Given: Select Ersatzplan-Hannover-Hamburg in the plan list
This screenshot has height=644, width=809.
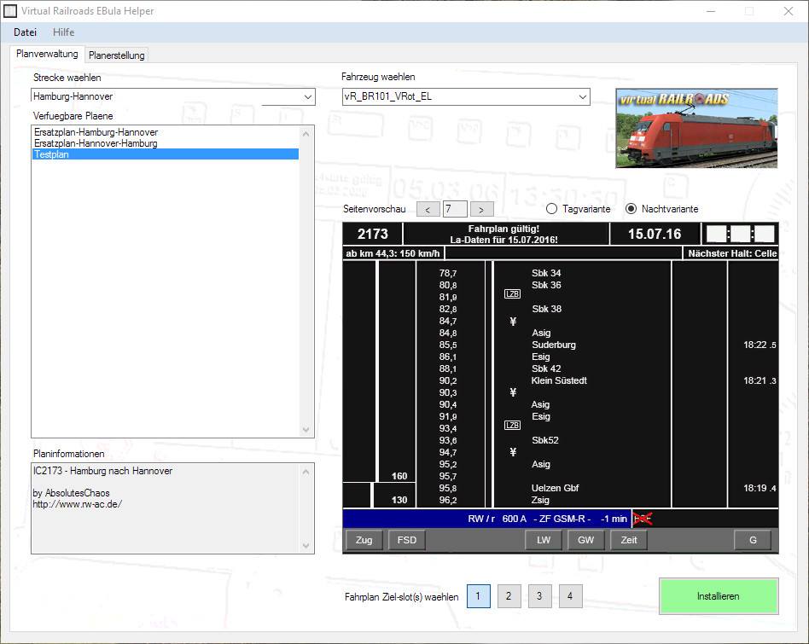Looking at the screenshot, I should 96,143.
